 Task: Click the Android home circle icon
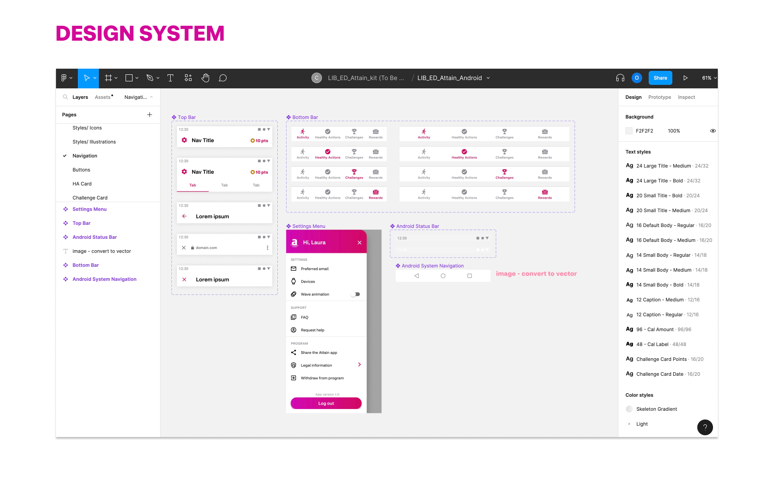pyautogui.click(x=443, y=276)
